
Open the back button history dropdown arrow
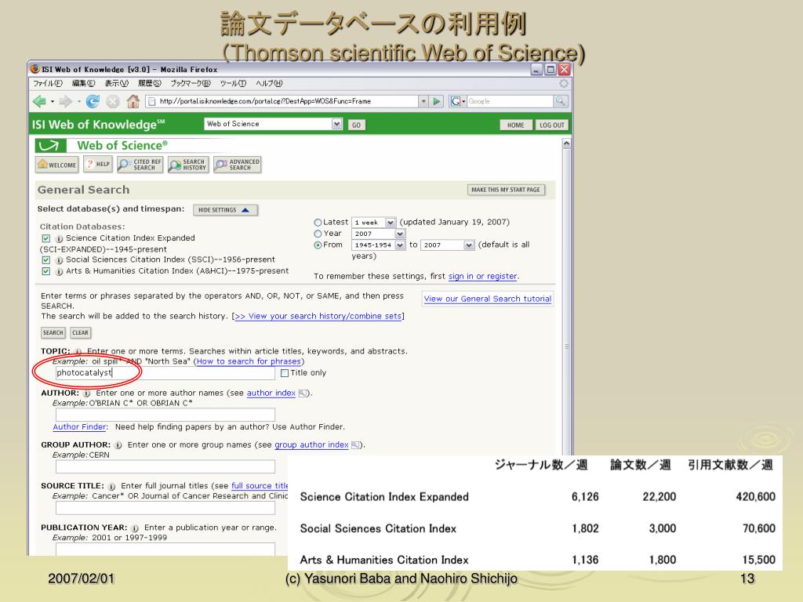53,101
